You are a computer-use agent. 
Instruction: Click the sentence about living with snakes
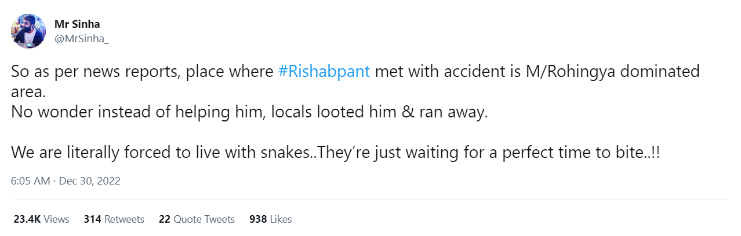[336, 153]
